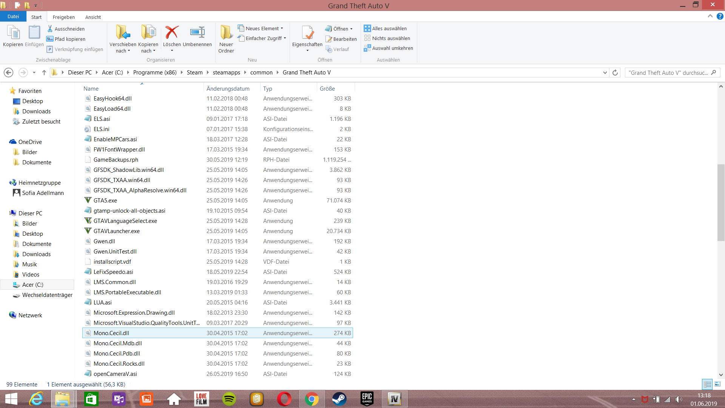Click steamapps in the breadcrumb path
725x408 pixels.
[226, 73]
